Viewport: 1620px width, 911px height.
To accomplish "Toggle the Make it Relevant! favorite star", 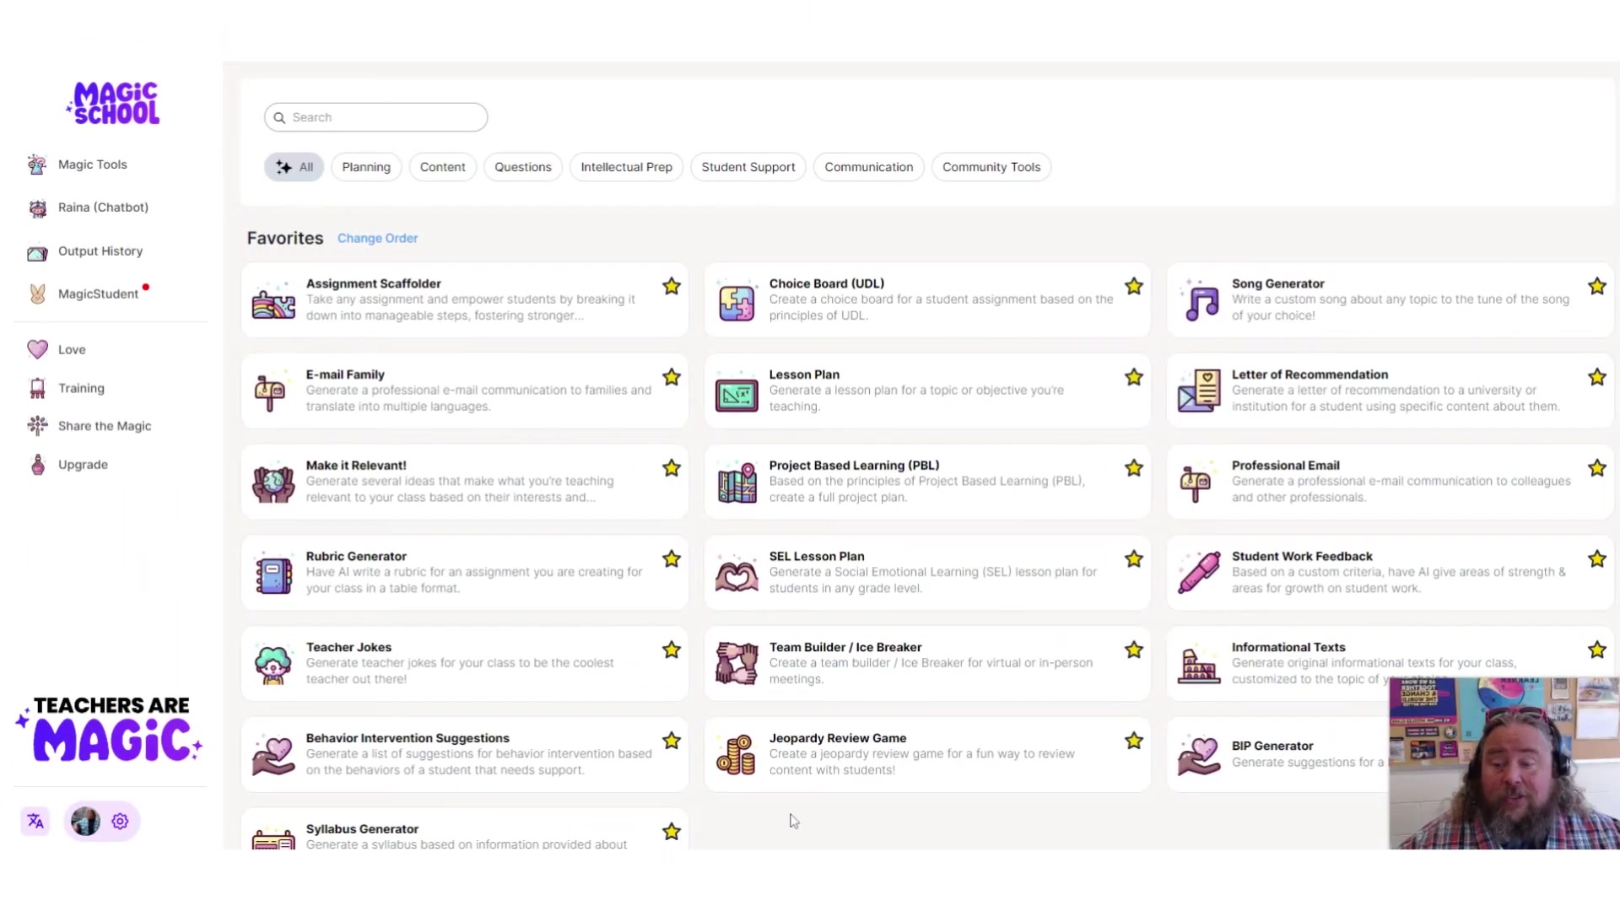I will click(672, 468).
